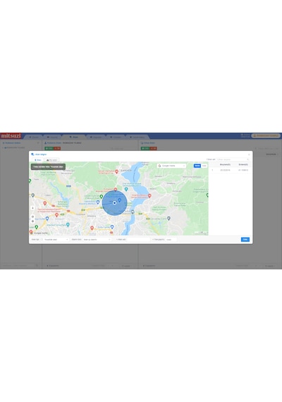
Task: Click the blue pin inside the circle
Action: tap(119, 200)
